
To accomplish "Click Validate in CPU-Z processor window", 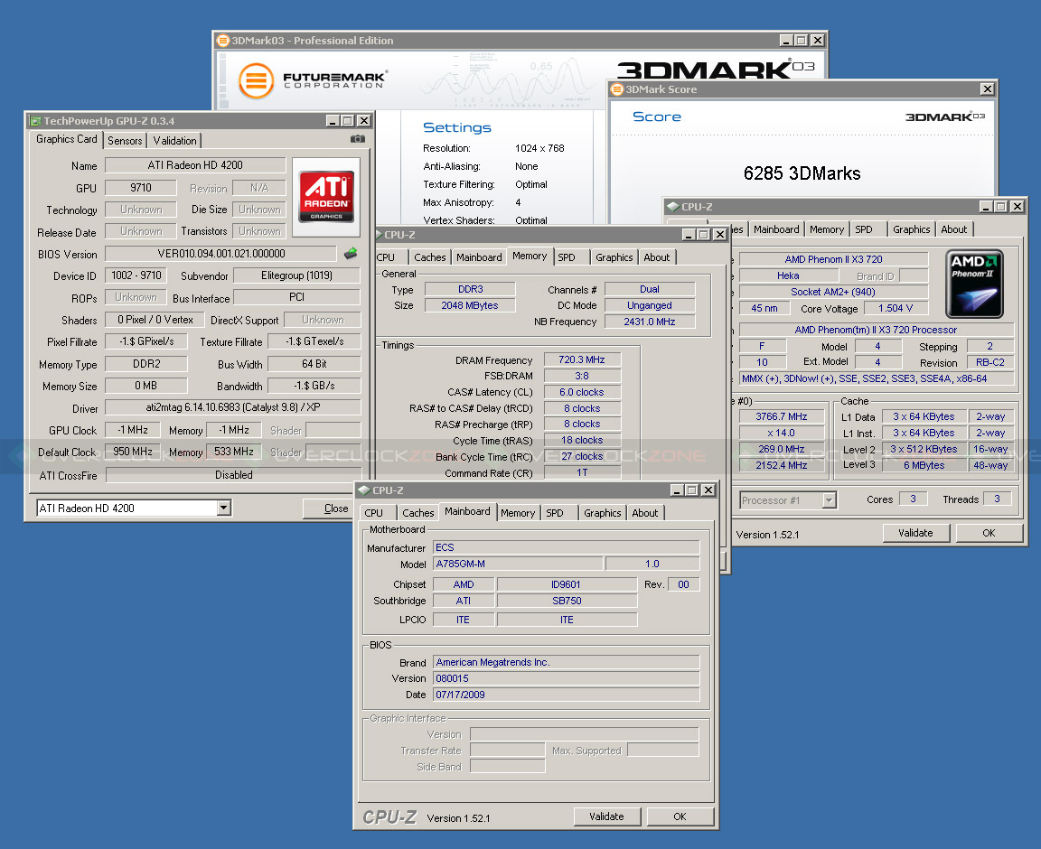I will pos(915,533).
